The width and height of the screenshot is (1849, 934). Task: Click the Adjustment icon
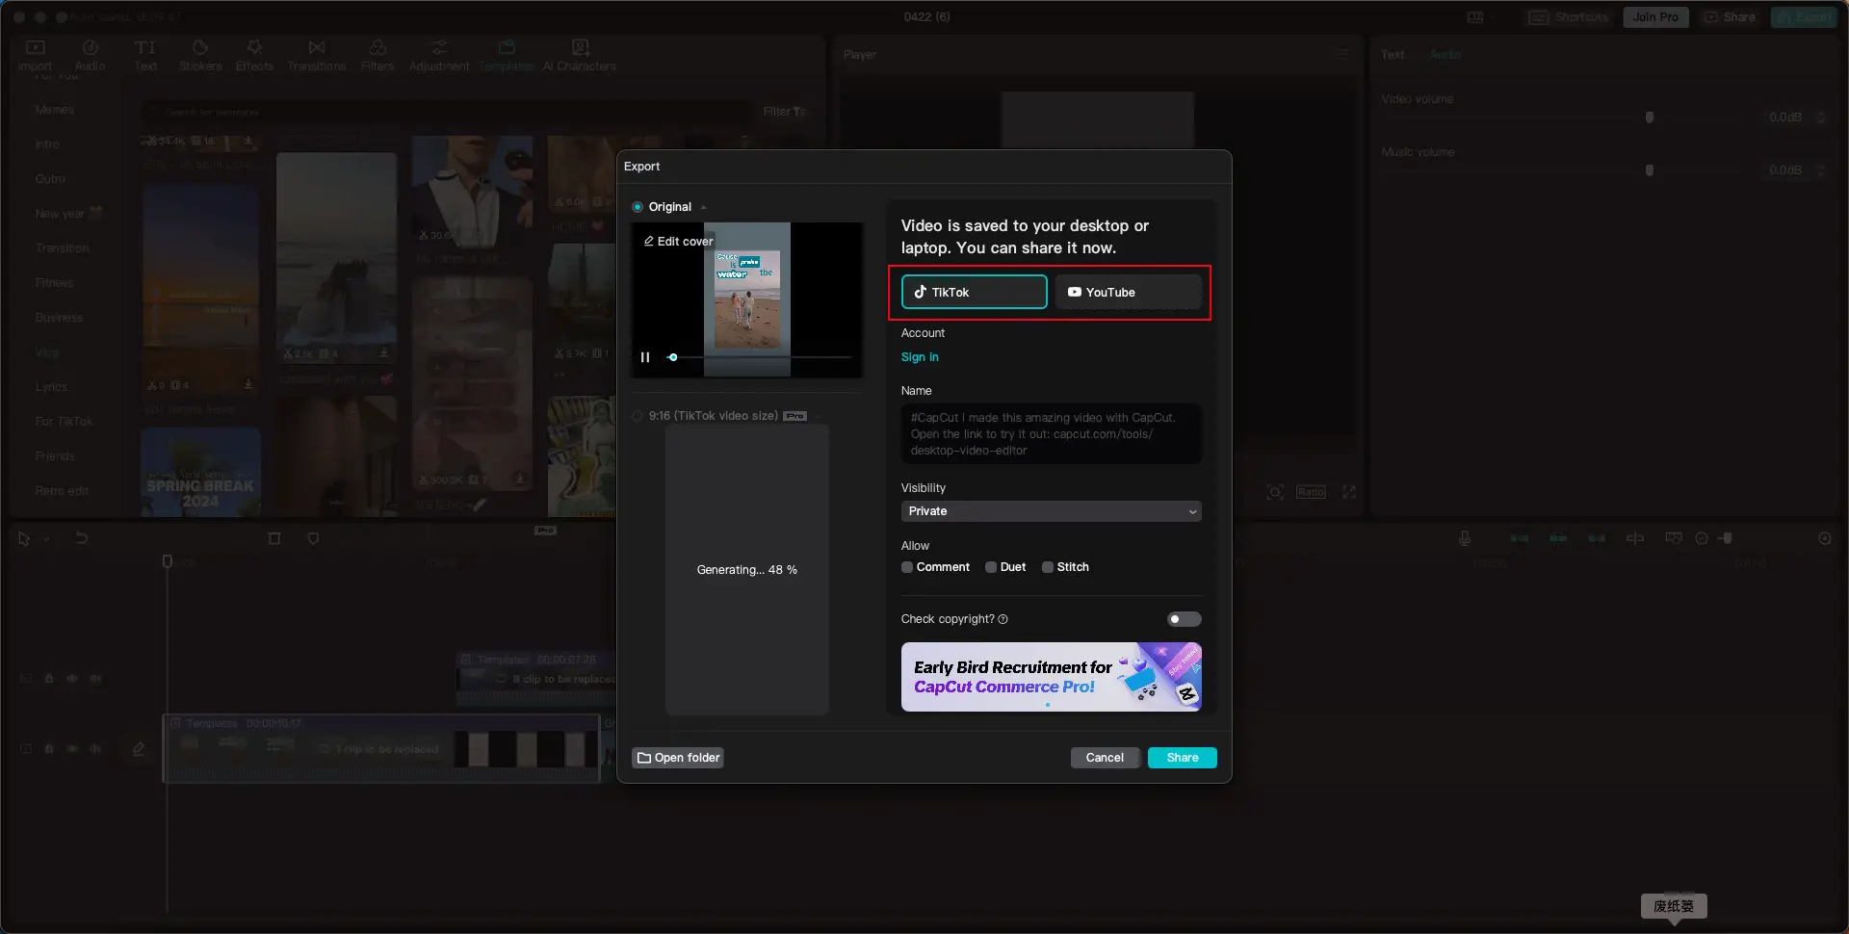438,54
